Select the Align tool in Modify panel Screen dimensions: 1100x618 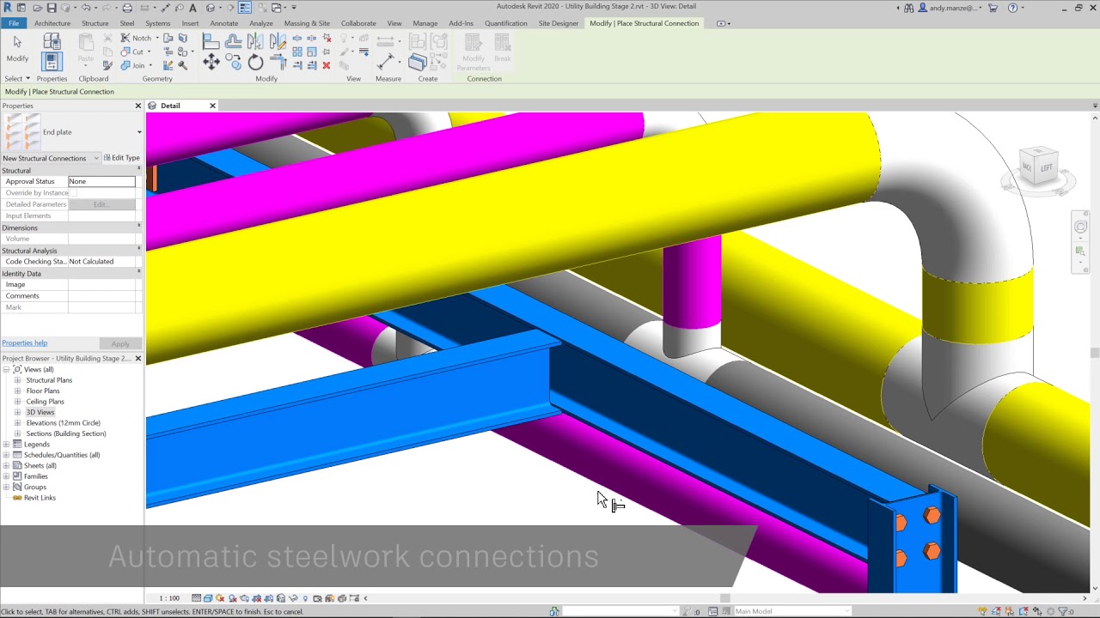click(211, 40)
